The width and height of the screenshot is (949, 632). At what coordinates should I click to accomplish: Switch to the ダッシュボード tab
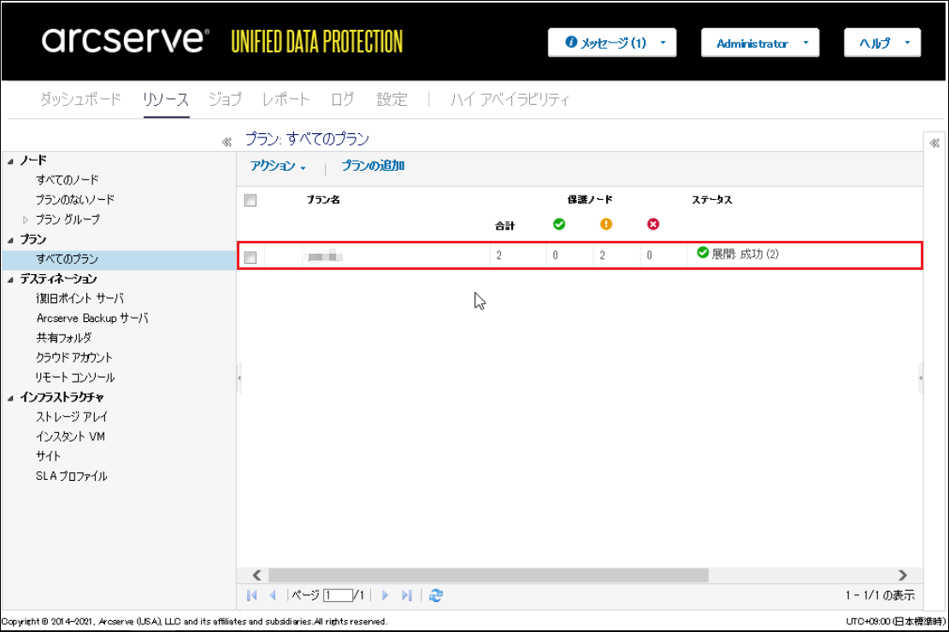pyautogui.click(x=80, y=99)
